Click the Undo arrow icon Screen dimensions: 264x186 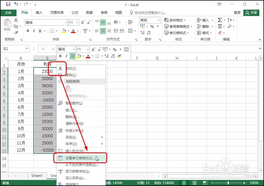tap(16, 4)
